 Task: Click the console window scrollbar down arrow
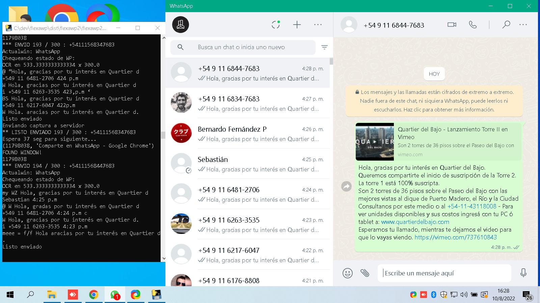(x=164, y=259)
